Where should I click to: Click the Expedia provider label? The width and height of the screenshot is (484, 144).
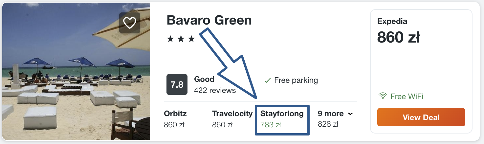click(x=392, y=22)
